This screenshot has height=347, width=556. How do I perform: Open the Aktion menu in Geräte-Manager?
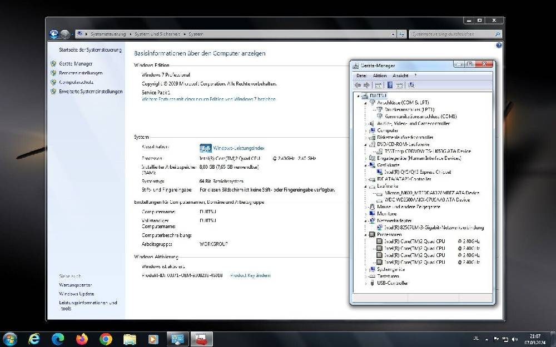tap(380, 76)
